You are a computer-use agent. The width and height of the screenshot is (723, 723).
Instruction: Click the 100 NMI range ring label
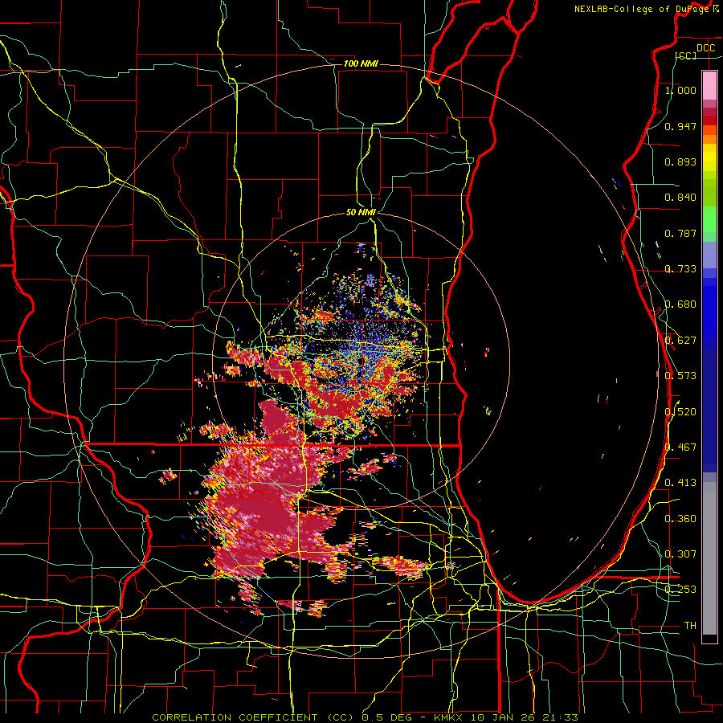[361, 63]
